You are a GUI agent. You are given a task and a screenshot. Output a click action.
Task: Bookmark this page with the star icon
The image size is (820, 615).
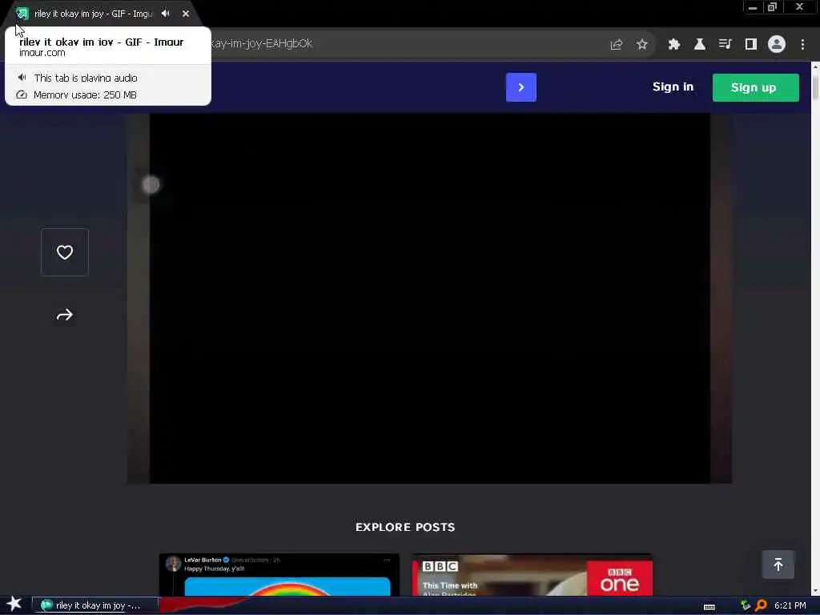(642, 45)
